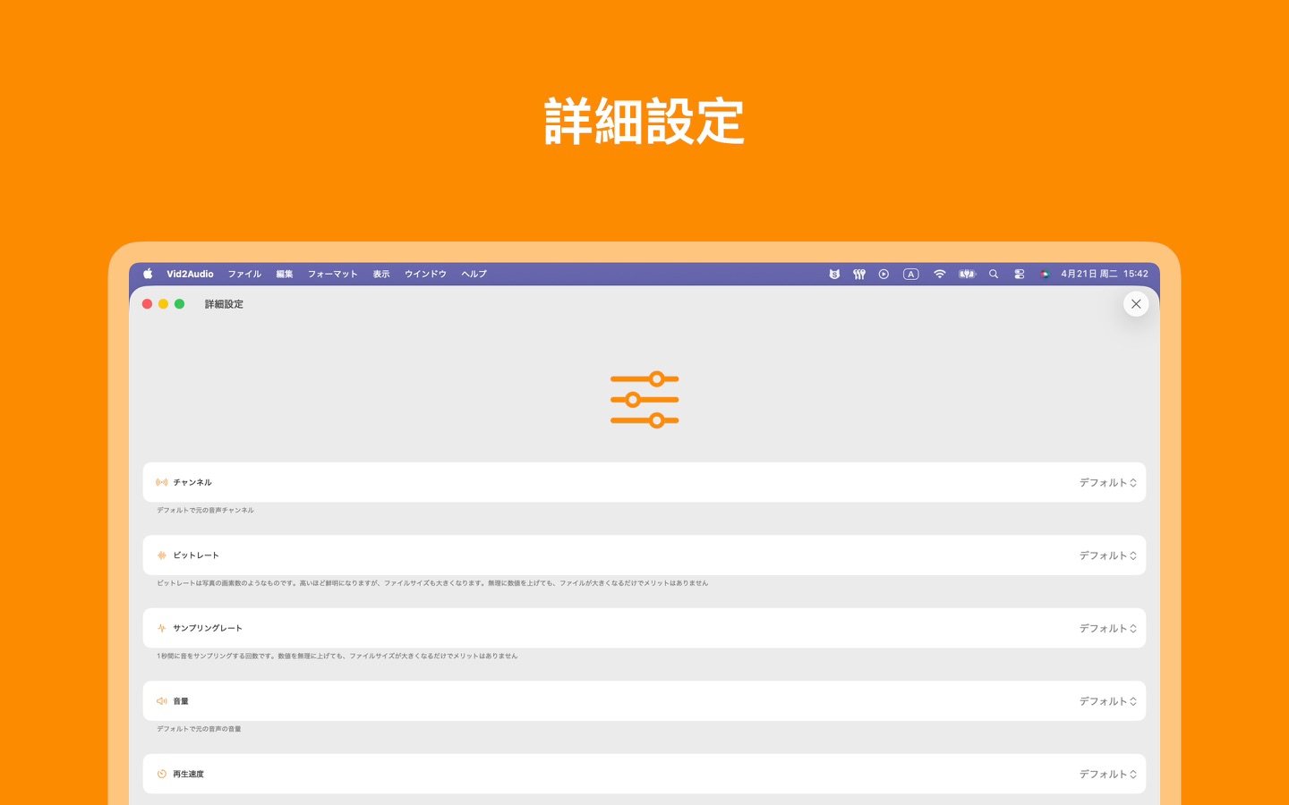Viewport: 1289px width, 805px height.
Task: Click the channel broadcast icon beside チャンネル
Action: [161, 482]
